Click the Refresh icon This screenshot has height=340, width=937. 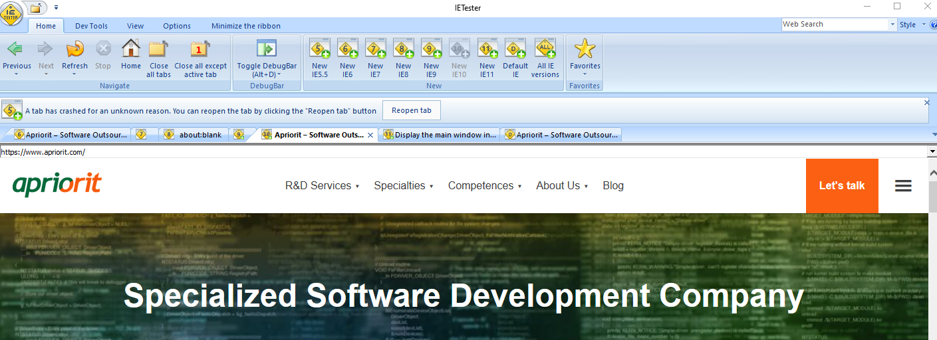click(74, 48)
